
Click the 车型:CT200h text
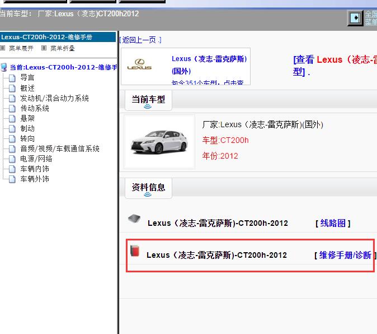[225, 140]
